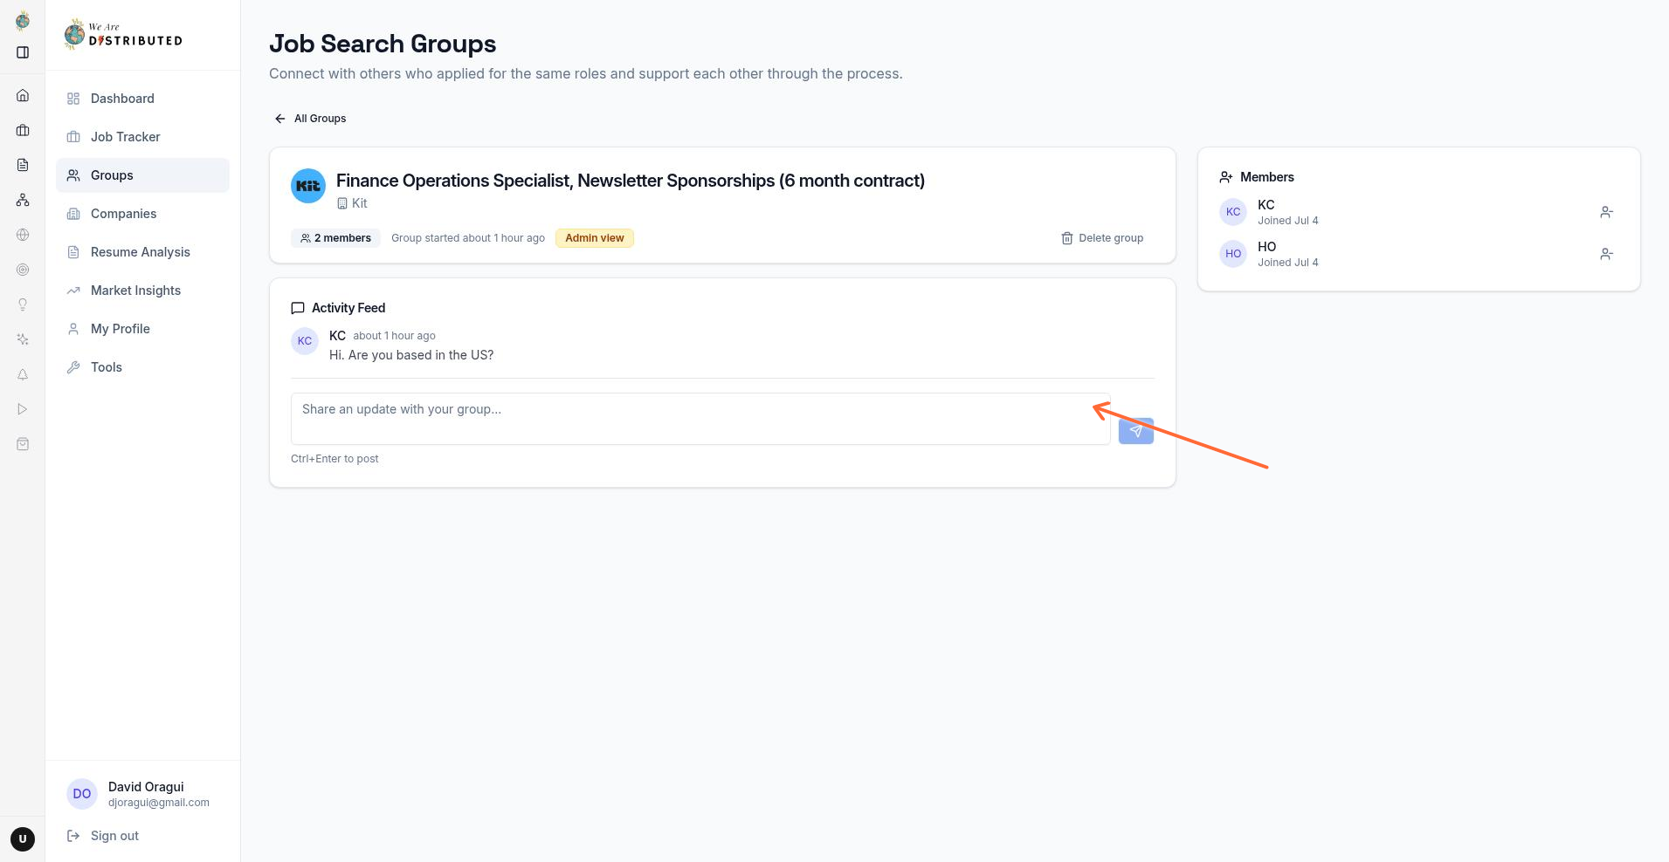Click 'Group started about 1 hour ago' text
This screenshot has height=862, width=1669.
pyautogui.click(x=468, y=238)
